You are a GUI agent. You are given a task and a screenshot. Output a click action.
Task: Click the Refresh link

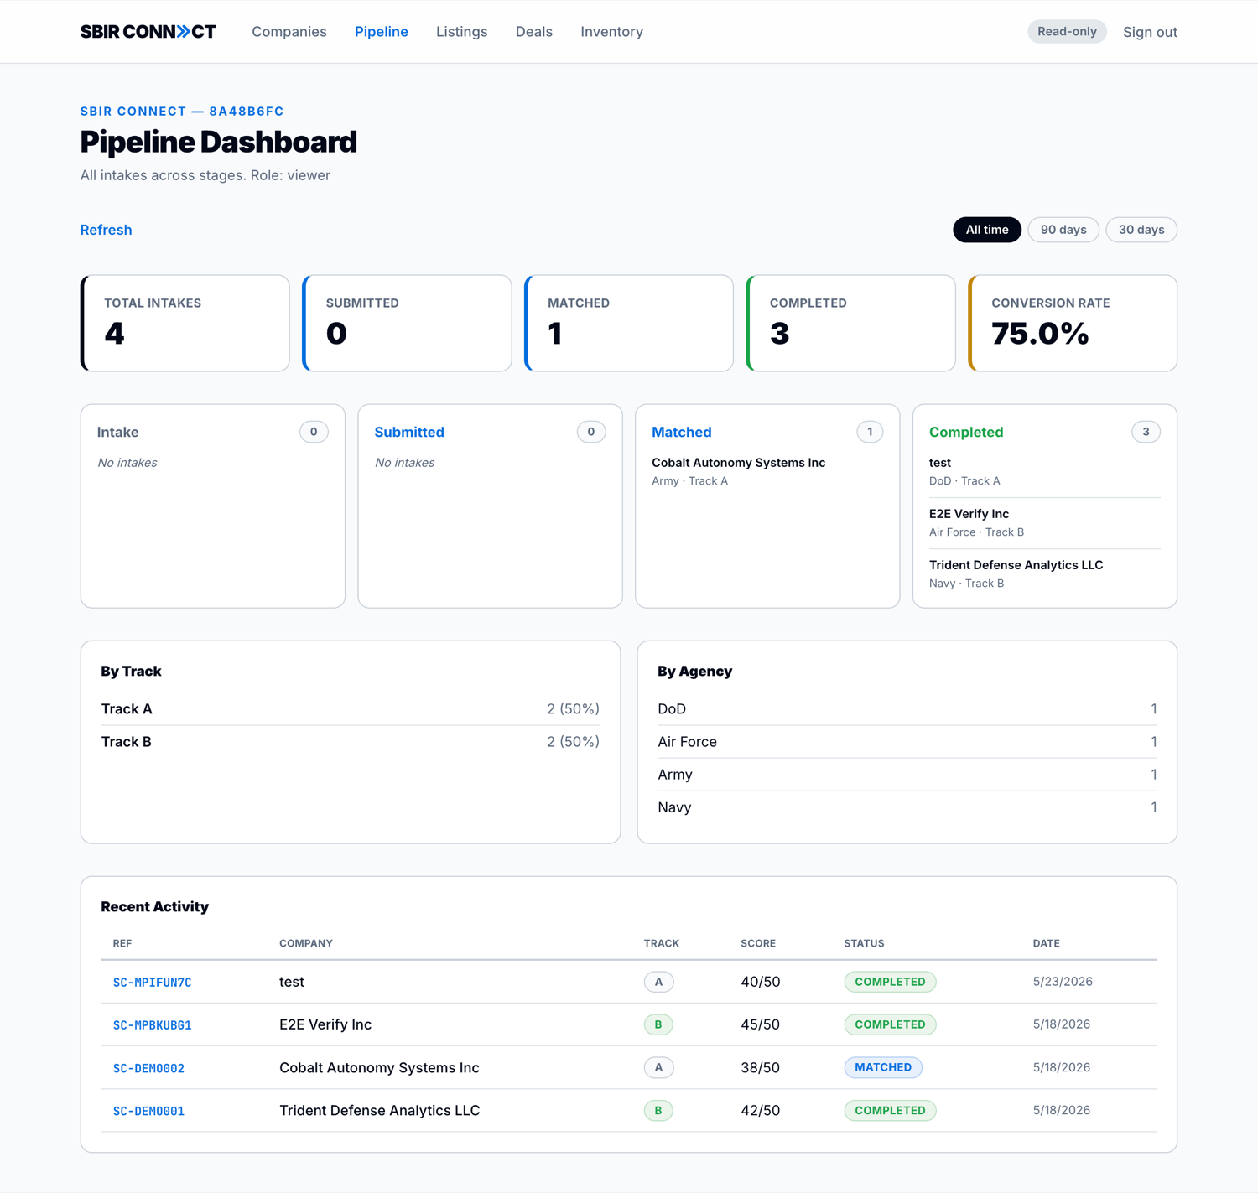pos(106,230)
